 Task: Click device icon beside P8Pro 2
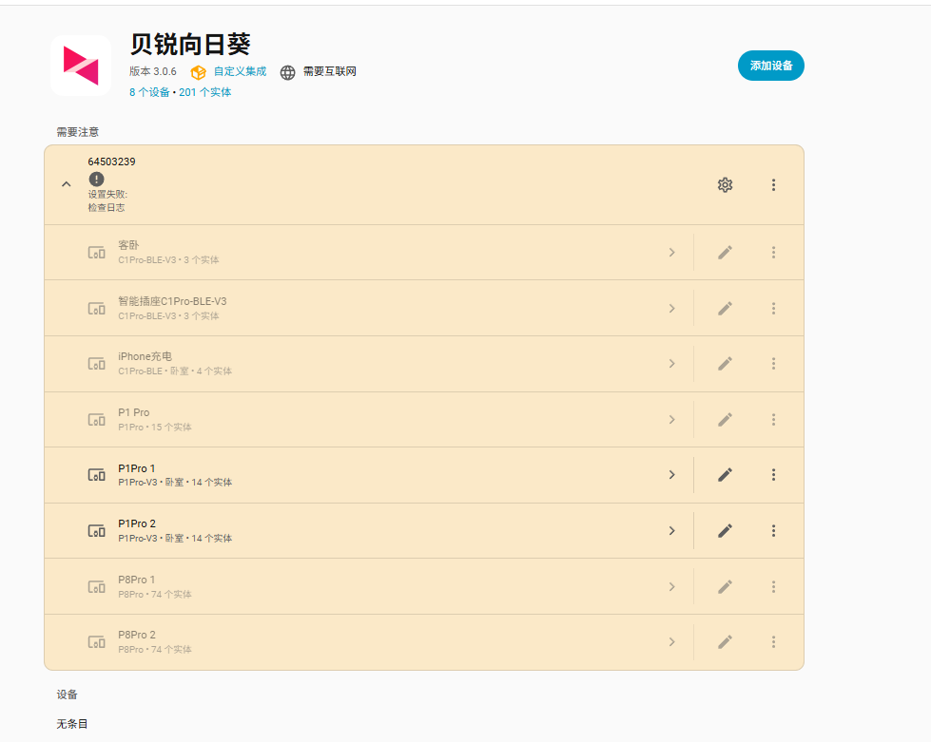[x=96, y=641]
